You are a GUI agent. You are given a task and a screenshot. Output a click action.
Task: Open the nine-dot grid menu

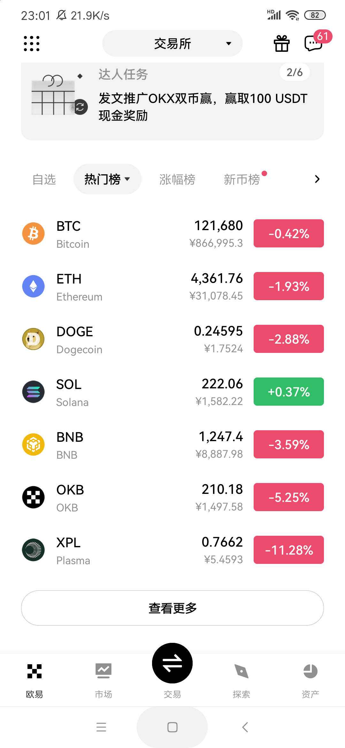[x=32, y=43]
